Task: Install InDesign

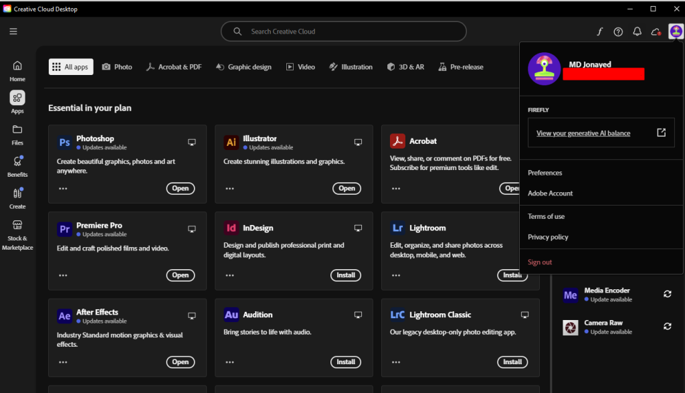Action: [x=345, y=275]
